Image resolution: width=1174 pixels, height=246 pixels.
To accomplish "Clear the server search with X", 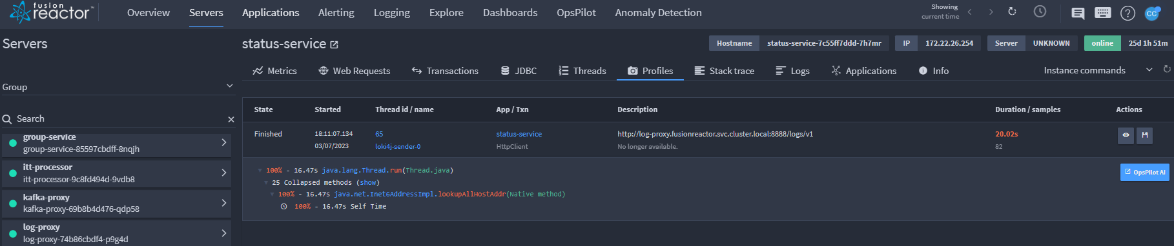I will [231, 119].
